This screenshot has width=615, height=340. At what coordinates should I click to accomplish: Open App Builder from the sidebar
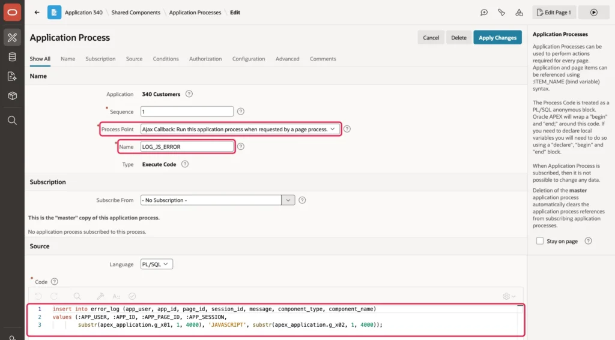point(12,38)
